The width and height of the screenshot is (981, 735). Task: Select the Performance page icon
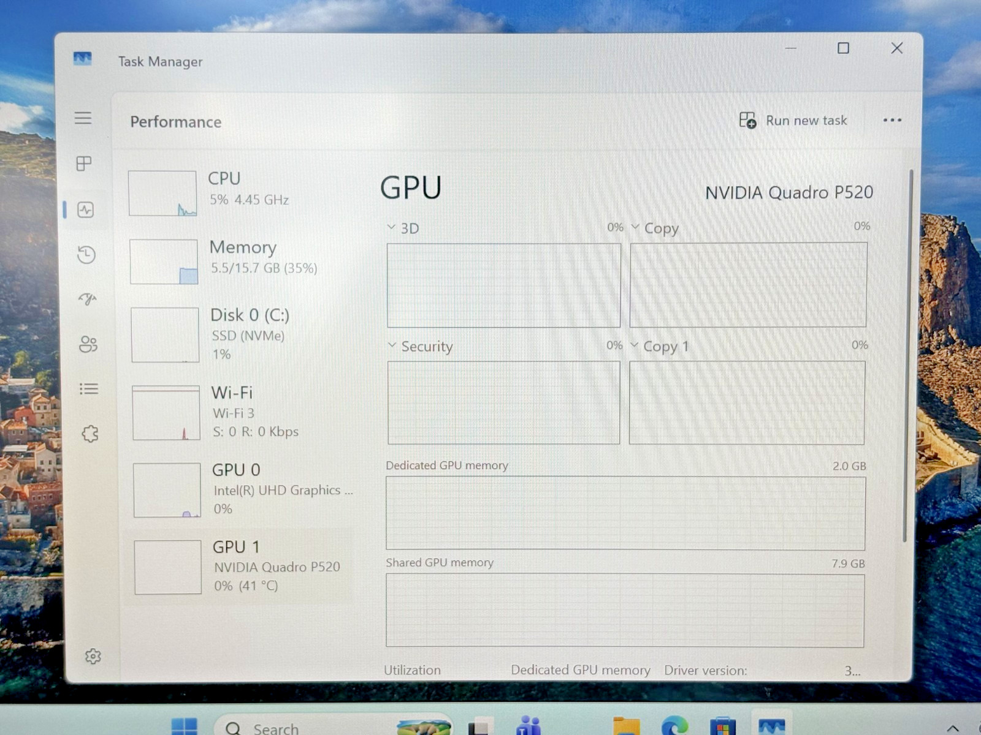click(x=85, y=210)
